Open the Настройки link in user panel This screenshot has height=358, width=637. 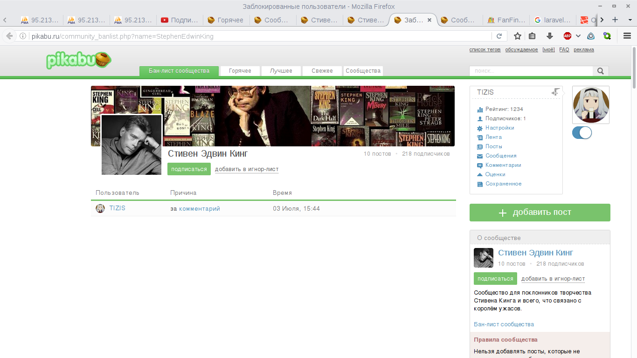pyautogui.click(x=499, y=128)
